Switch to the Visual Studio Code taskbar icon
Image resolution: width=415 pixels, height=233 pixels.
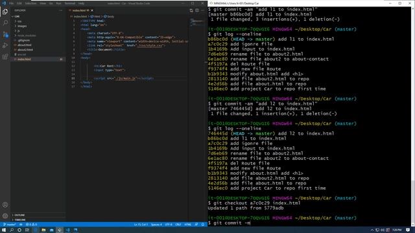click(x=67, y=230)
